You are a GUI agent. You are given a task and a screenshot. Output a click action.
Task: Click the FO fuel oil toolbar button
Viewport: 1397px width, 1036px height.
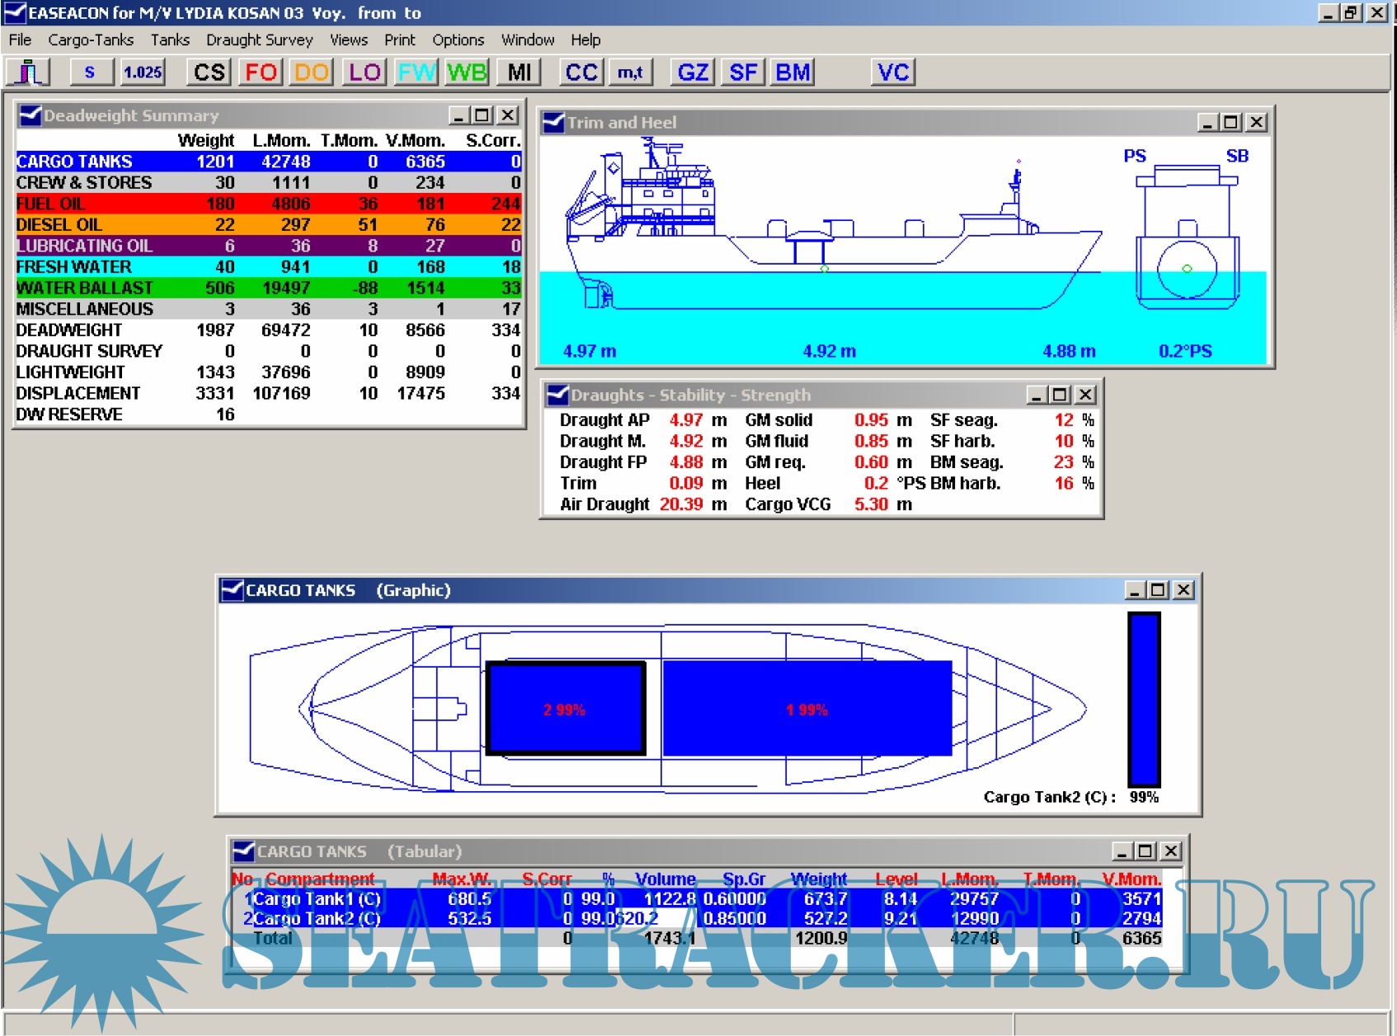[x=261, y=73]
